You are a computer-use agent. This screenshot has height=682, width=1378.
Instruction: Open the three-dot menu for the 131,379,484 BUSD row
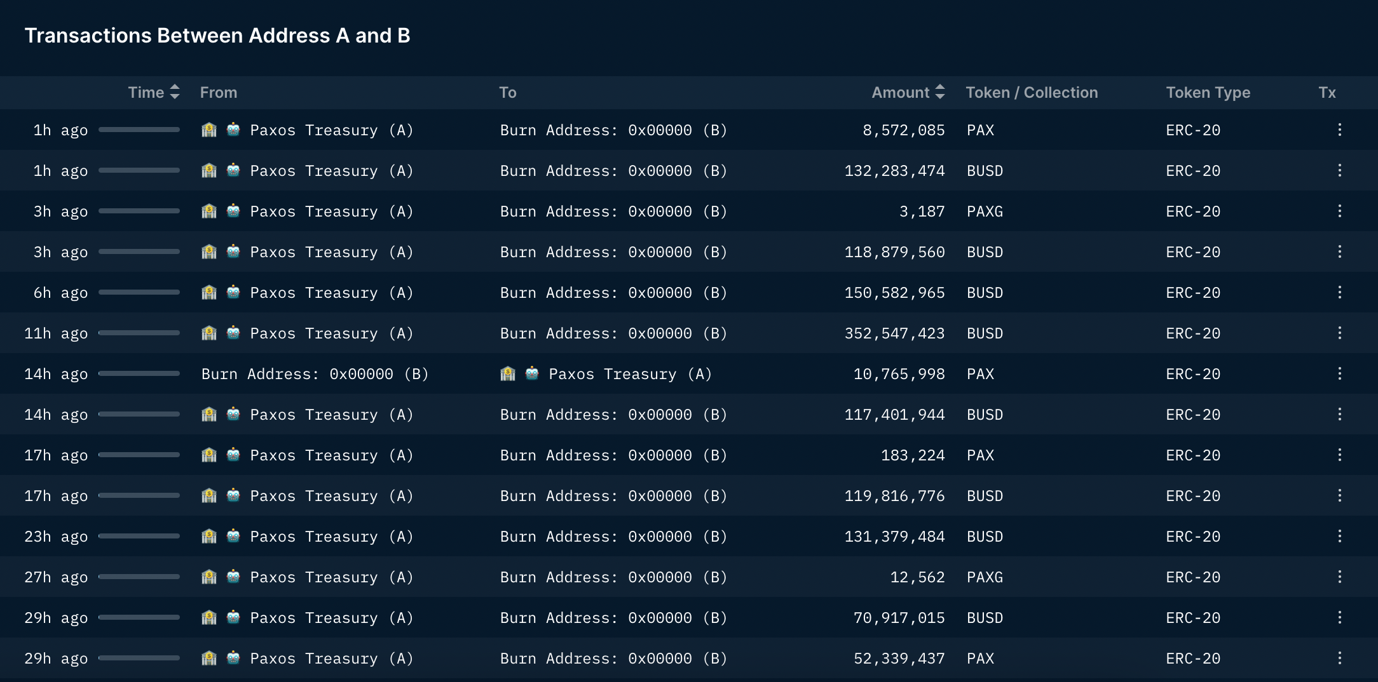click(x=1339, y=536)
